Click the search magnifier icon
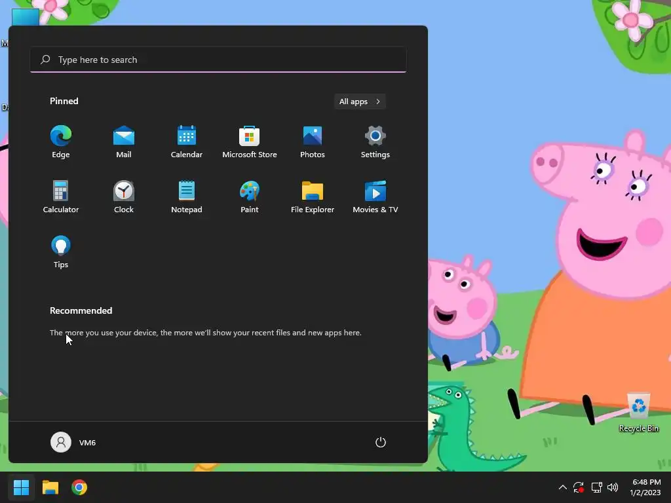 tap(45, 60)
